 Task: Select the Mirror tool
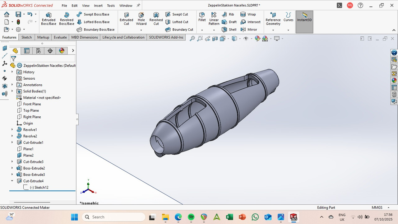point(249,30)
